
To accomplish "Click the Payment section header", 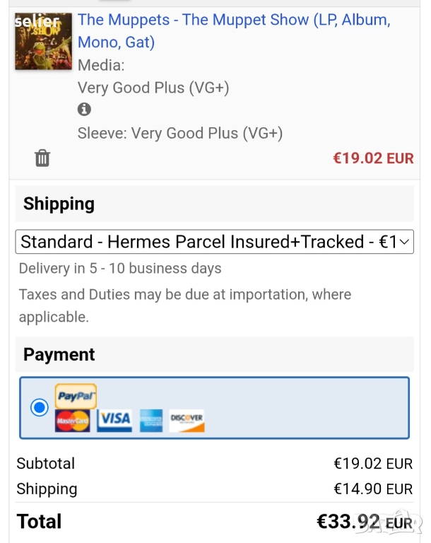I will coord(59,354).
